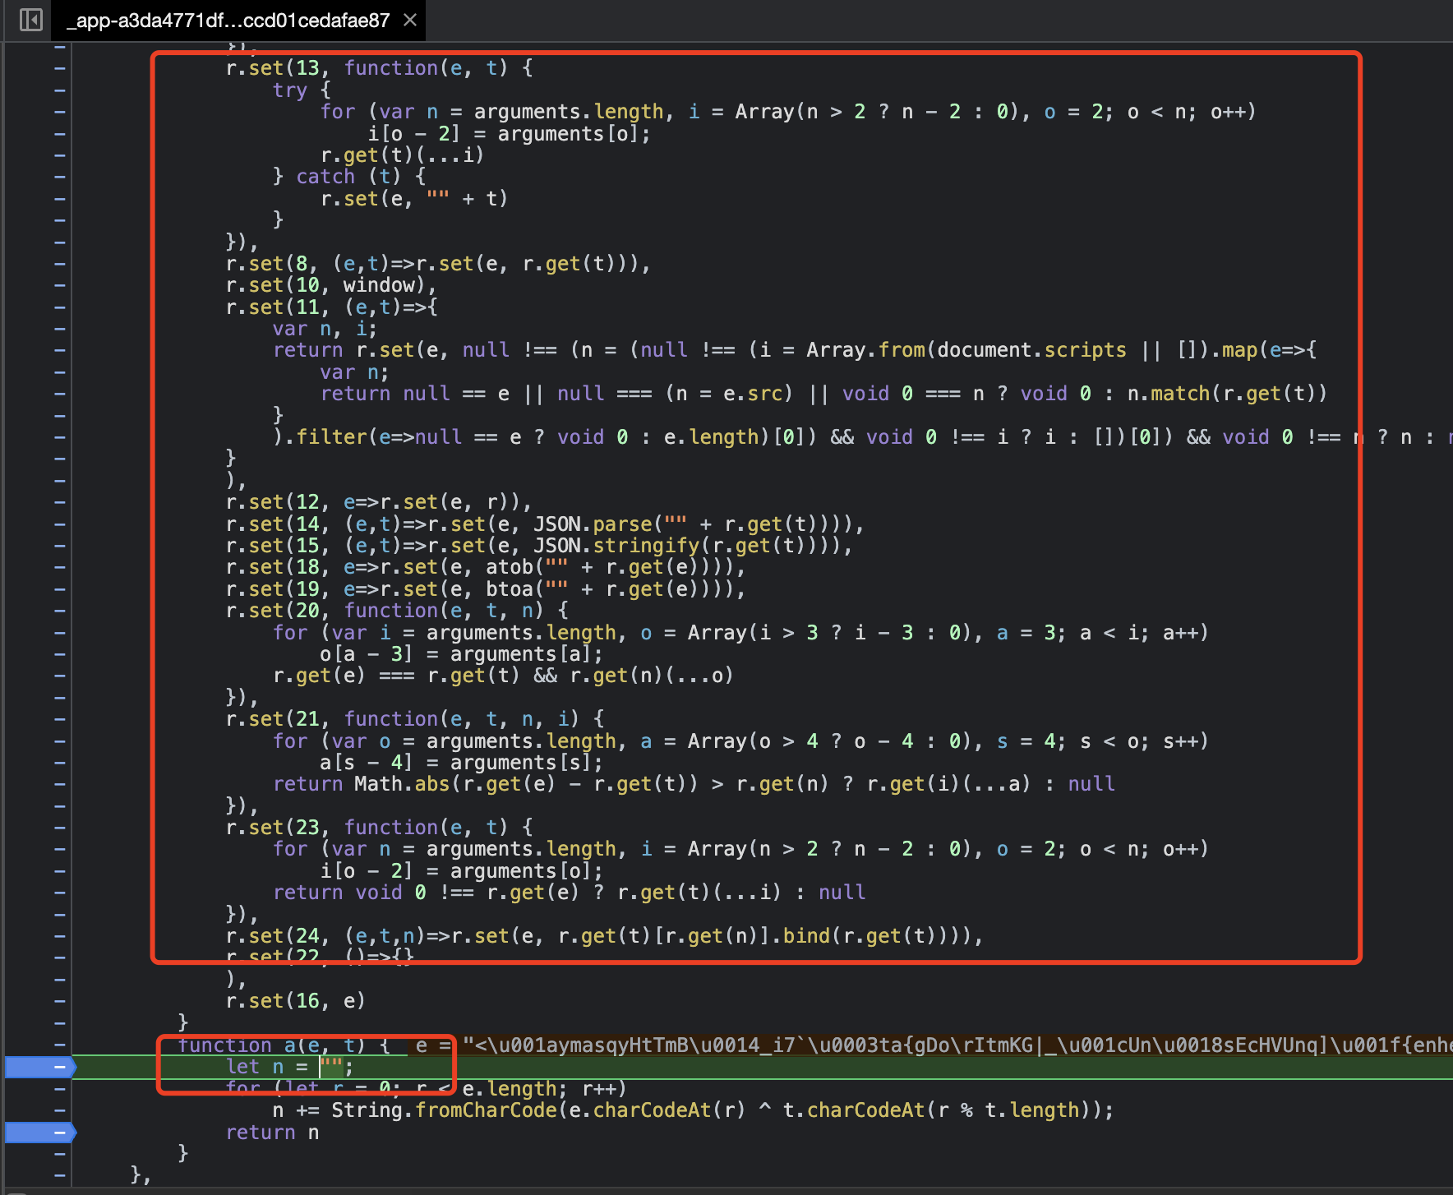Click the 'r.set(8, (e,t)=>r.set(e, r.get(t)))' line
Viewport: 1453px width, 1195px height.
point(438,264)
